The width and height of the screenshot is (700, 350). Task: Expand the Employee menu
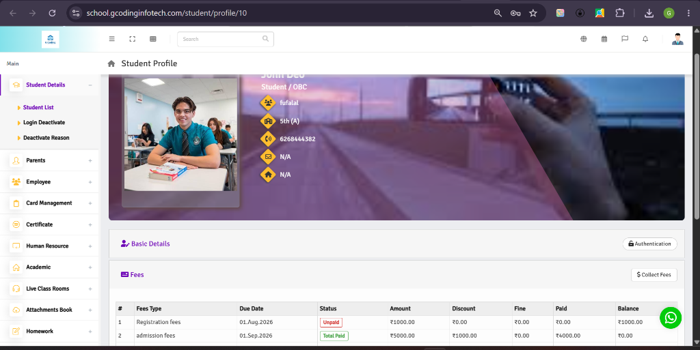(49, 181)
